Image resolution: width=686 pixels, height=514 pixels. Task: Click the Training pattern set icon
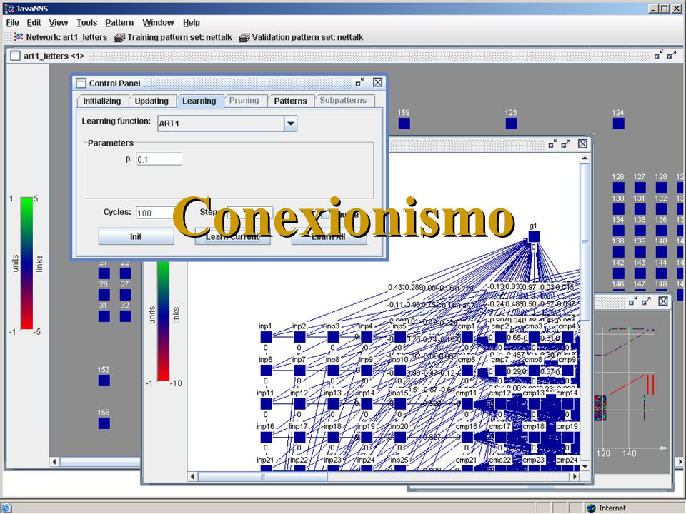tap(119, 38)
